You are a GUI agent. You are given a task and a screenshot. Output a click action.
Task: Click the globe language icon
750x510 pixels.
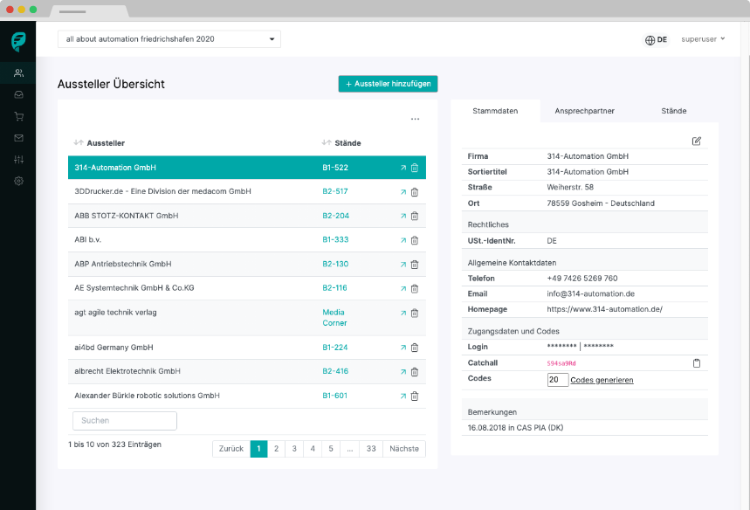[650, 40]
